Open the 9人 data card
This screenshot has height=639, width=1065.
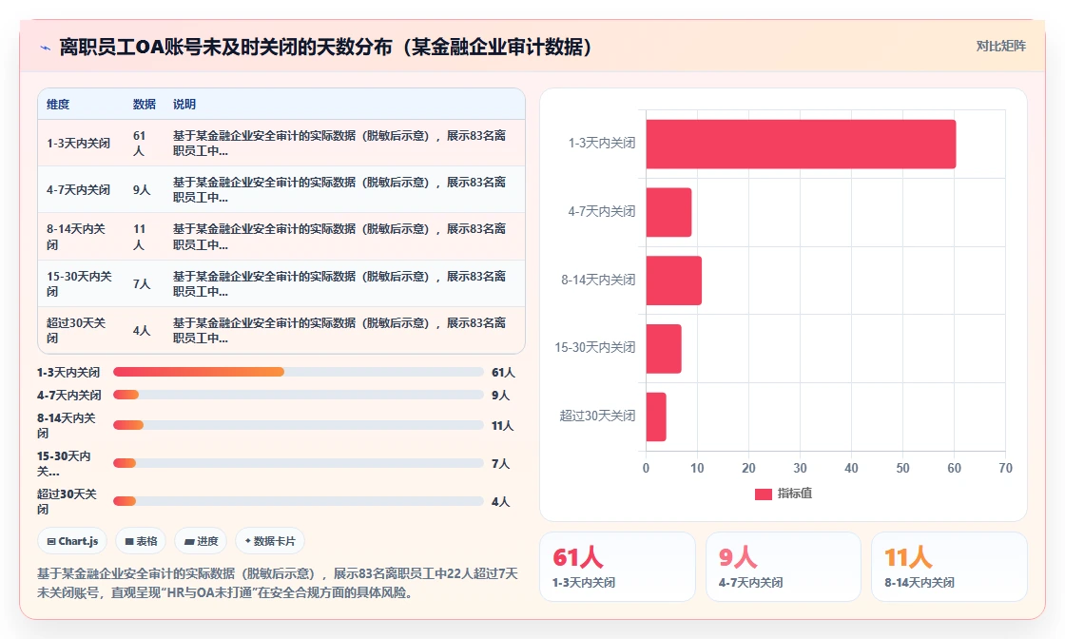(784, 567)
